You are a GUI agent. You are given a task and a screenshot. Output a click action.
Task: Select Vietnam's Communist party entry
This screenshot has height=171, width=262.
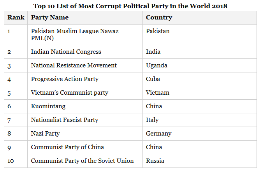[x=70, y=93]
